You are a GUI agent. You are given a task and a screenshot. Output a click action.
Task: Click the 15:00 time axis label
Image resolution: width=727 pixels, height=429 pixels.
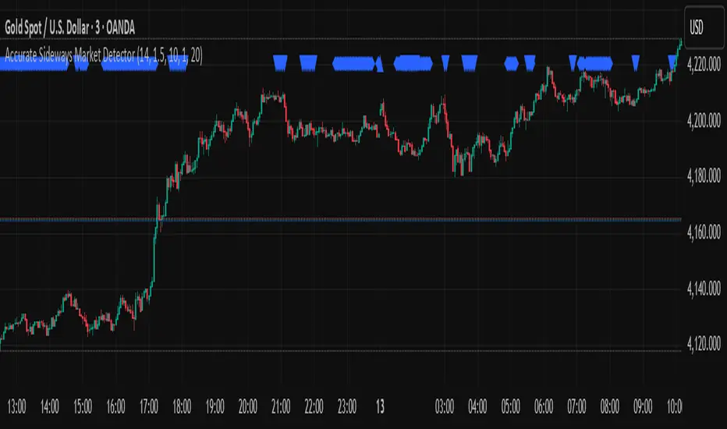[x=83, y=406]
